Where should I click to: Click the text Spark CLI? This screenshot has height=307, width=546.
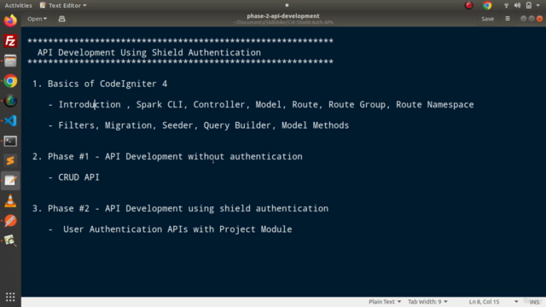coord(160,105)
